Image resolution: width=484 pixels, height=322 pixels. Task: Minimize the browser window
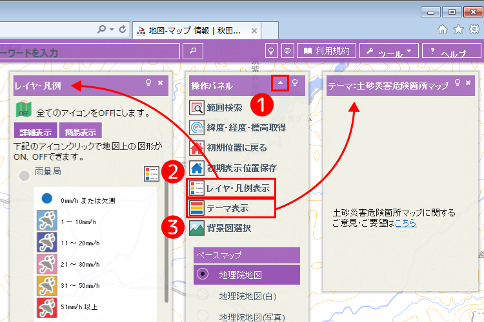tap(430, 12)
